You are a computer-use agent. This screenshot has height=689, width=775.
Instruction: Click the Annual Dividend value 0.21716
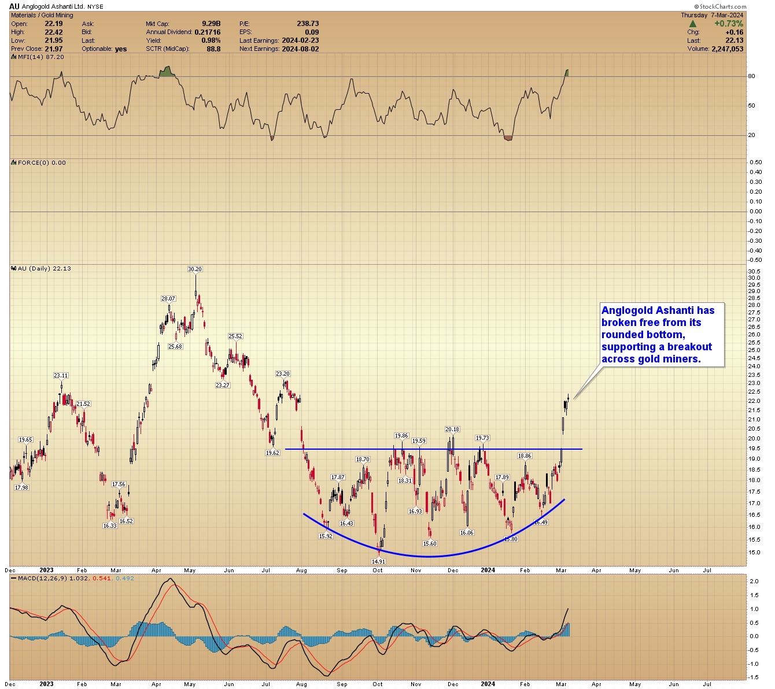click(x=208, y=32)
